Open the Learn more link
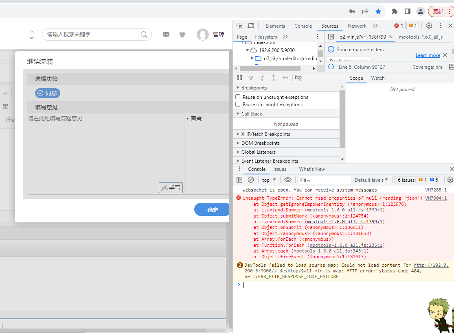Image resolution: width=454 pixels, height=333 pixels. pyautogui.click(x=428, y=55)
